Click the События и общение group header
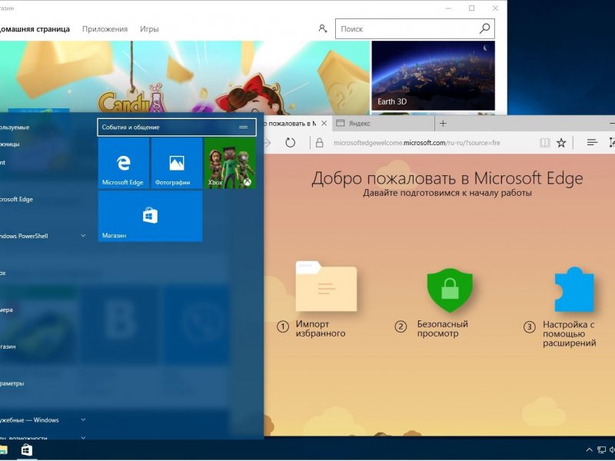Viewport: 615px width, 461px height. click(x=177, y=127)
